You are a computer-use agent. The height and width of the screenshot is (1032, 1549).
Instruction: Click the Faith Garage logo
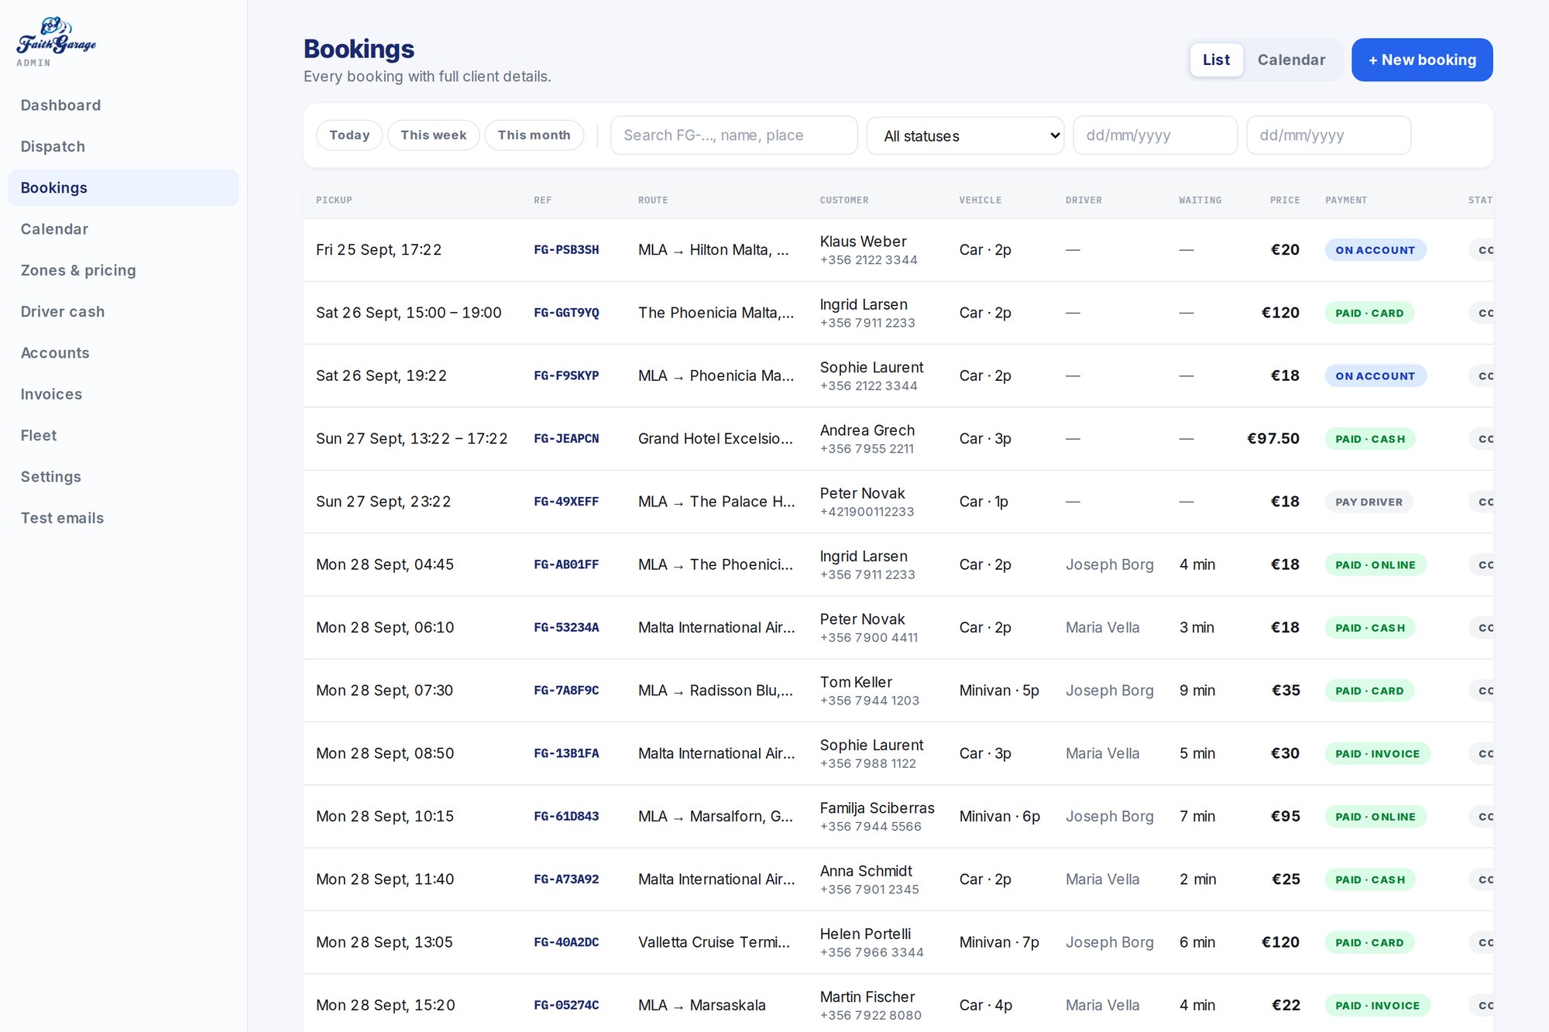[x=57, y=36]
